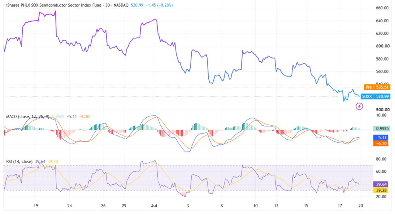Click the 520.99 price in the header
This screenshot has width=395, height=214.
click(x=137, y=5)
